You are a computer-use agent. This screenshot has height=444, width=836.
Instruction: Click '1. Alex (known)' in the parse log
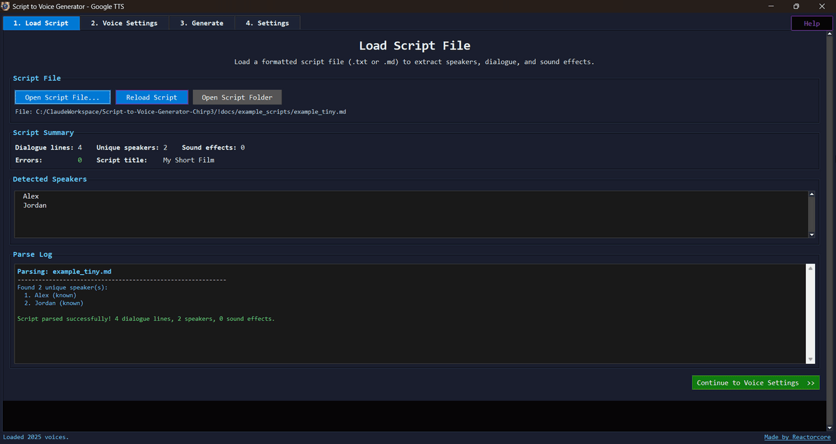(50, 295)
